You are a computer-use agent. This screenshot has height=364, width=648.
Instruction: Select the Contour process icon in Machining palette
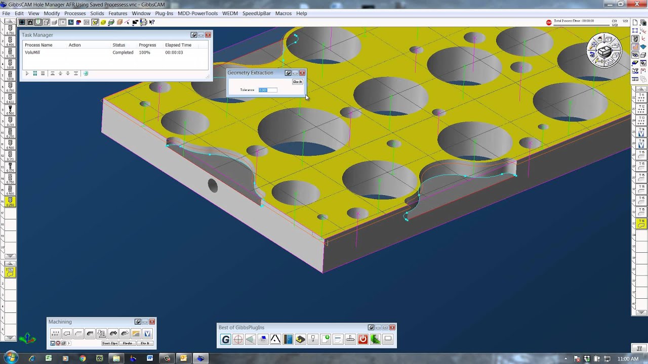coord(67,334)
